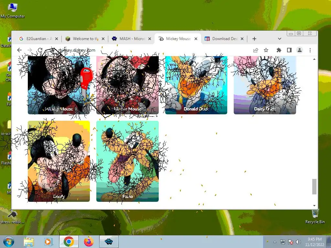Open a new tab with the plus button
This screenshot has width=331, height=248.
(x=254, y=39)
